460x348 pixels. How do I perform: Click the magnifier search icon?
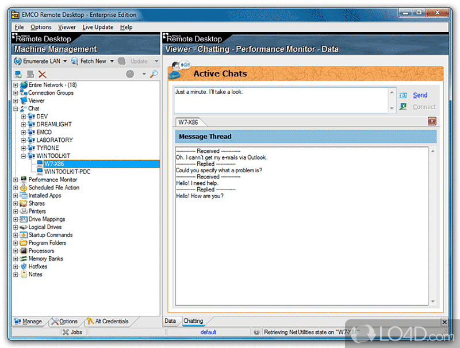pyautogui.click(x=154, y=74)
